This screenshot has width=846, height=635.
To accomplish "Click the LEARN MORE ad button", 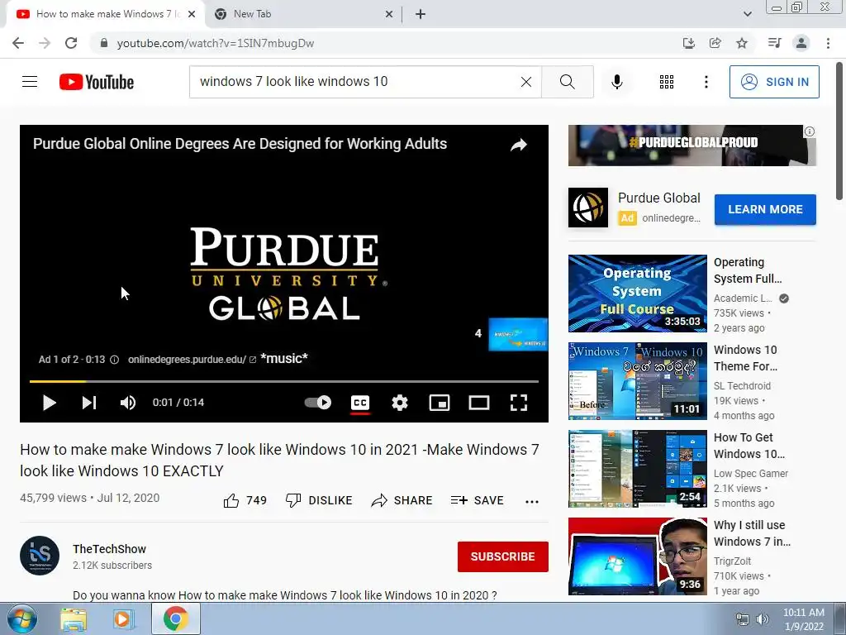I will (x=765, y=209).
